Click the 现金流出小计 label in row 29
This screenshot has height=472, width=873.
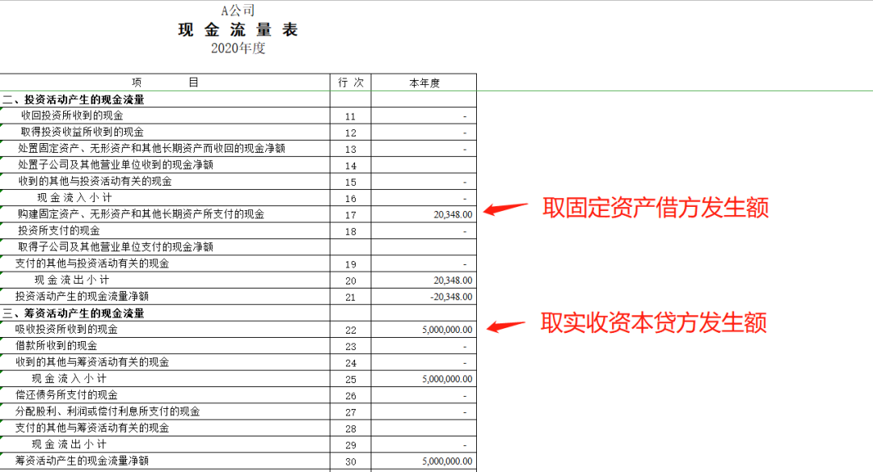tap(69, 445)
